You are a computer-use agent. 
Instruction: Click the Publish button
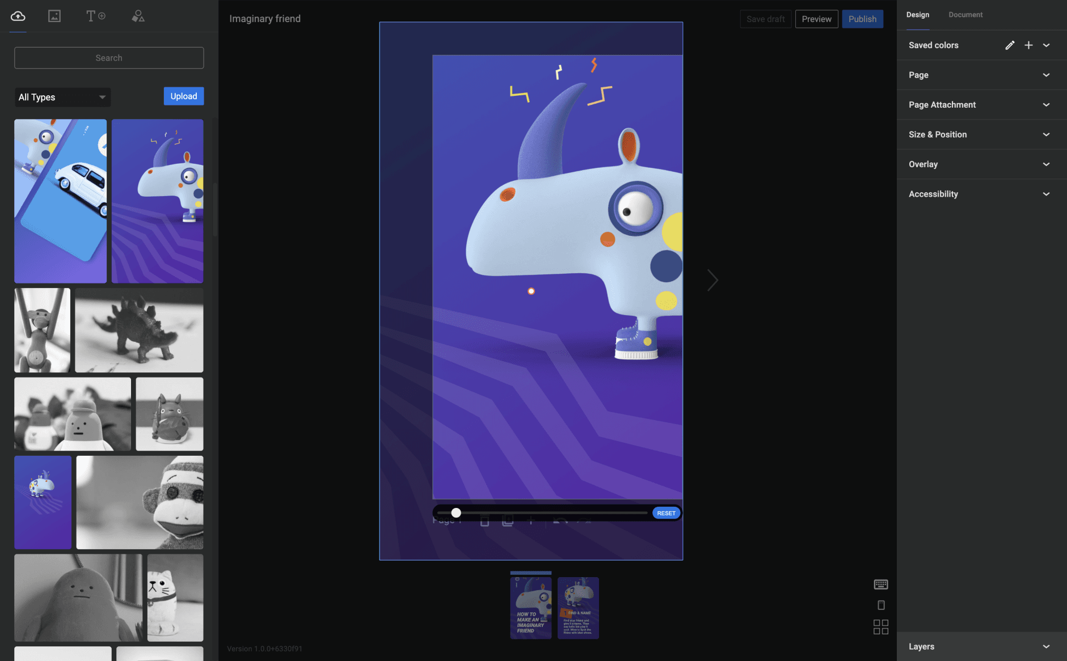tap(862, 19)
